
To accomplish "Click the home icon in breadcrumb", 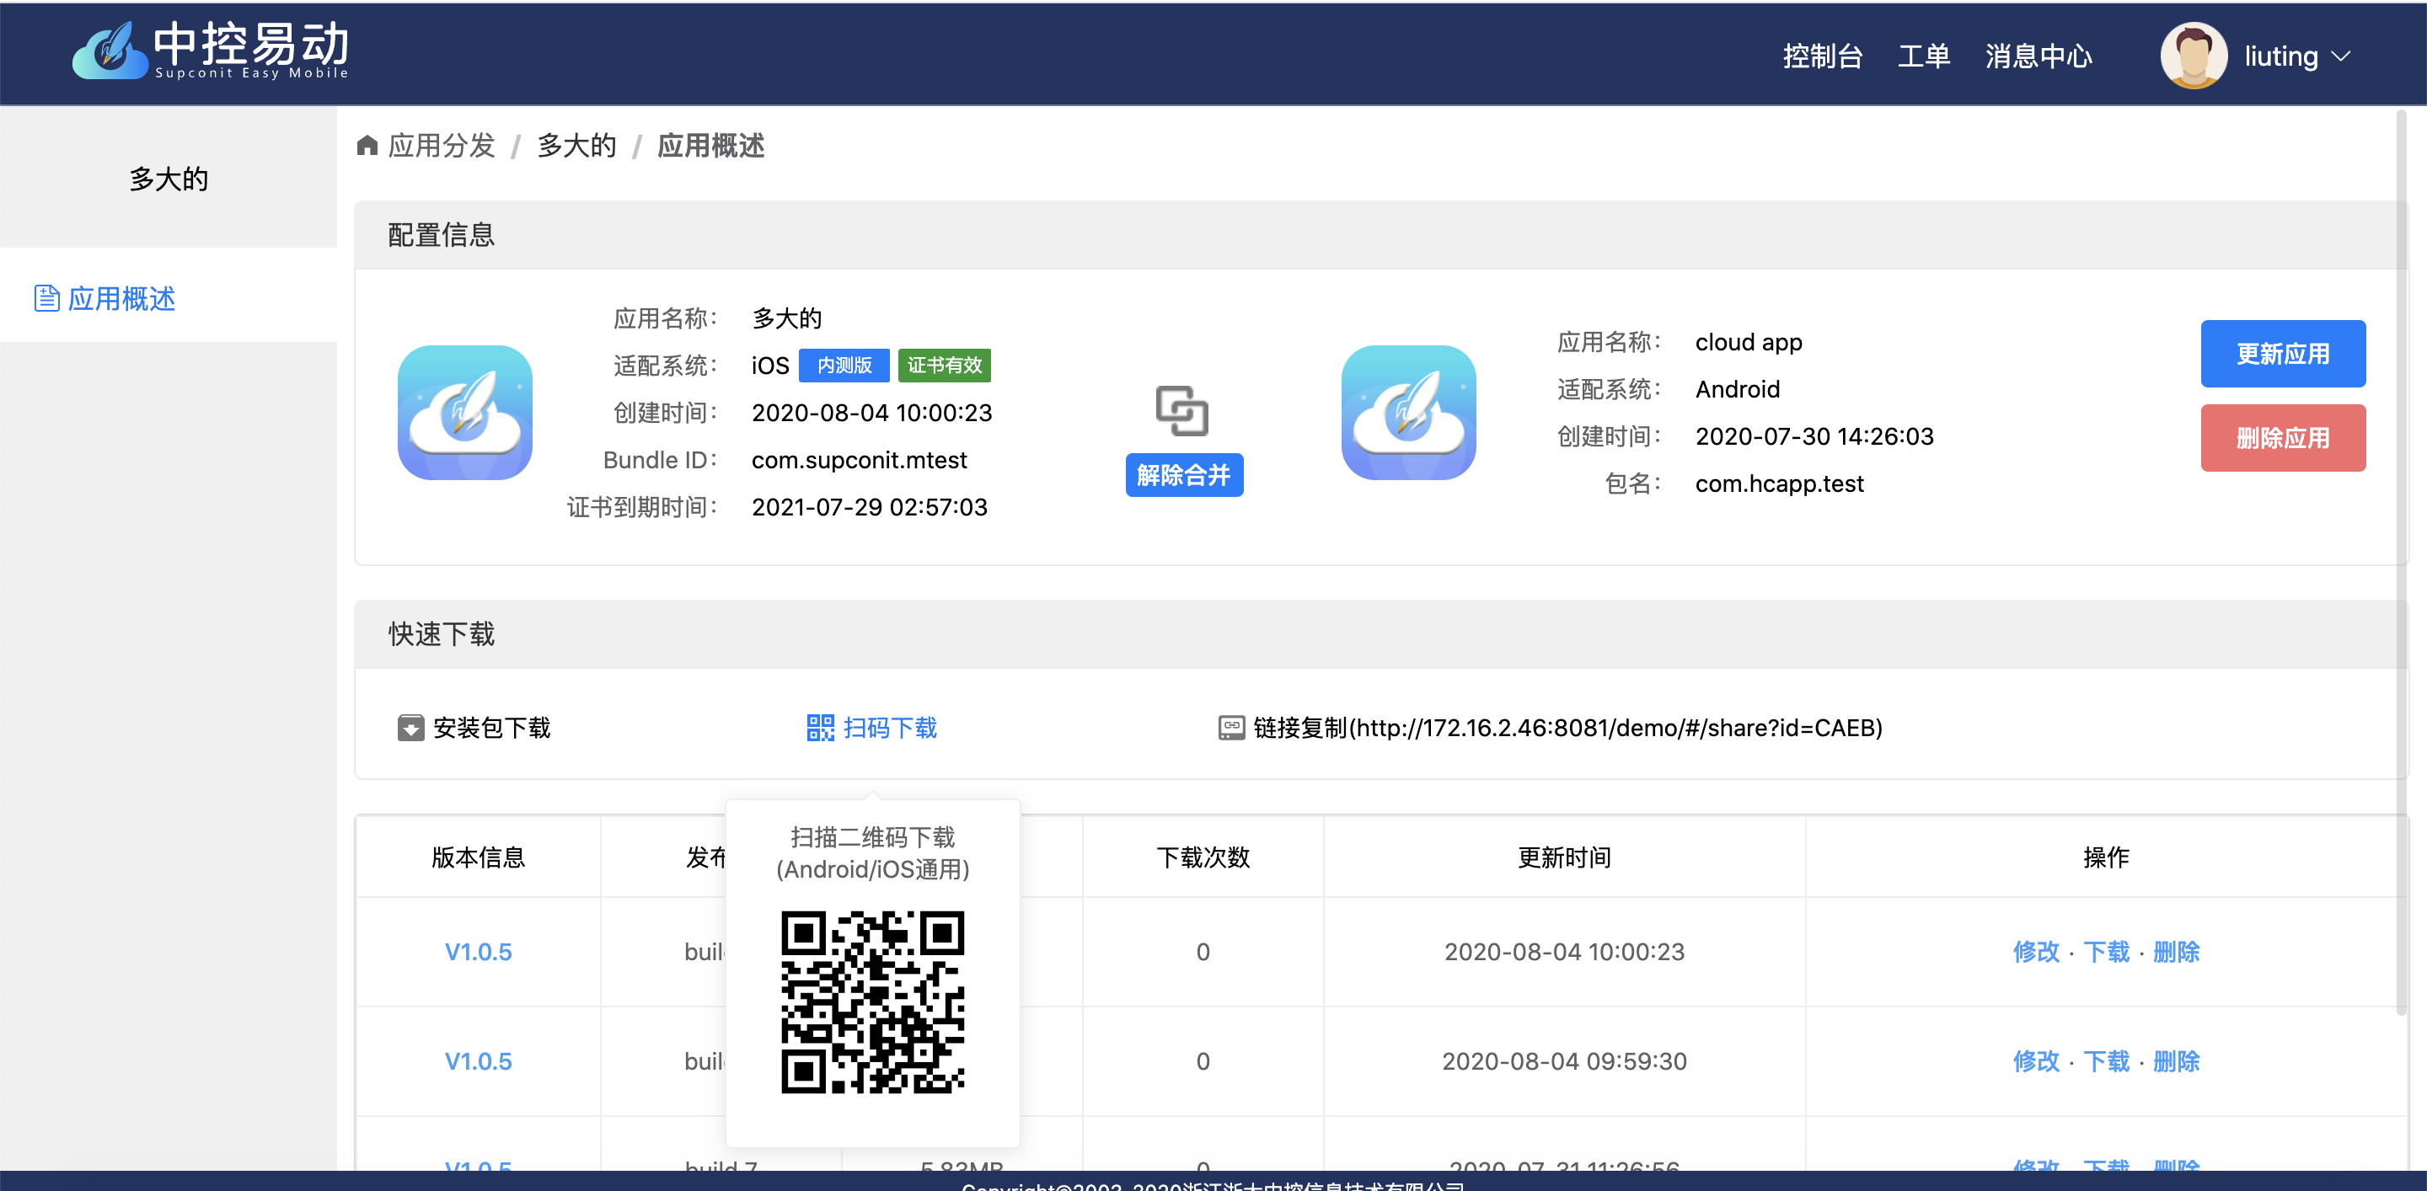I will pyautogui.click(x=367, y=145).
